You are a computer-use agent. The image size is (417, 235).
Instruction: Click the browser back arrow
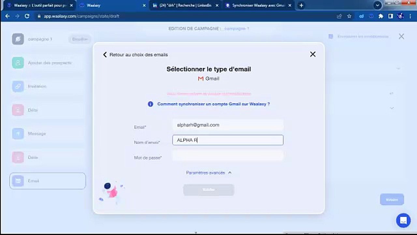[7, 16]
